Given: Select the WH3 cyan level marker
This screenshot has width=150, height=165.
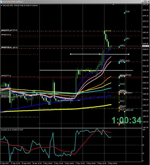Looking at the screenshot, I should (x=119, y=86).
